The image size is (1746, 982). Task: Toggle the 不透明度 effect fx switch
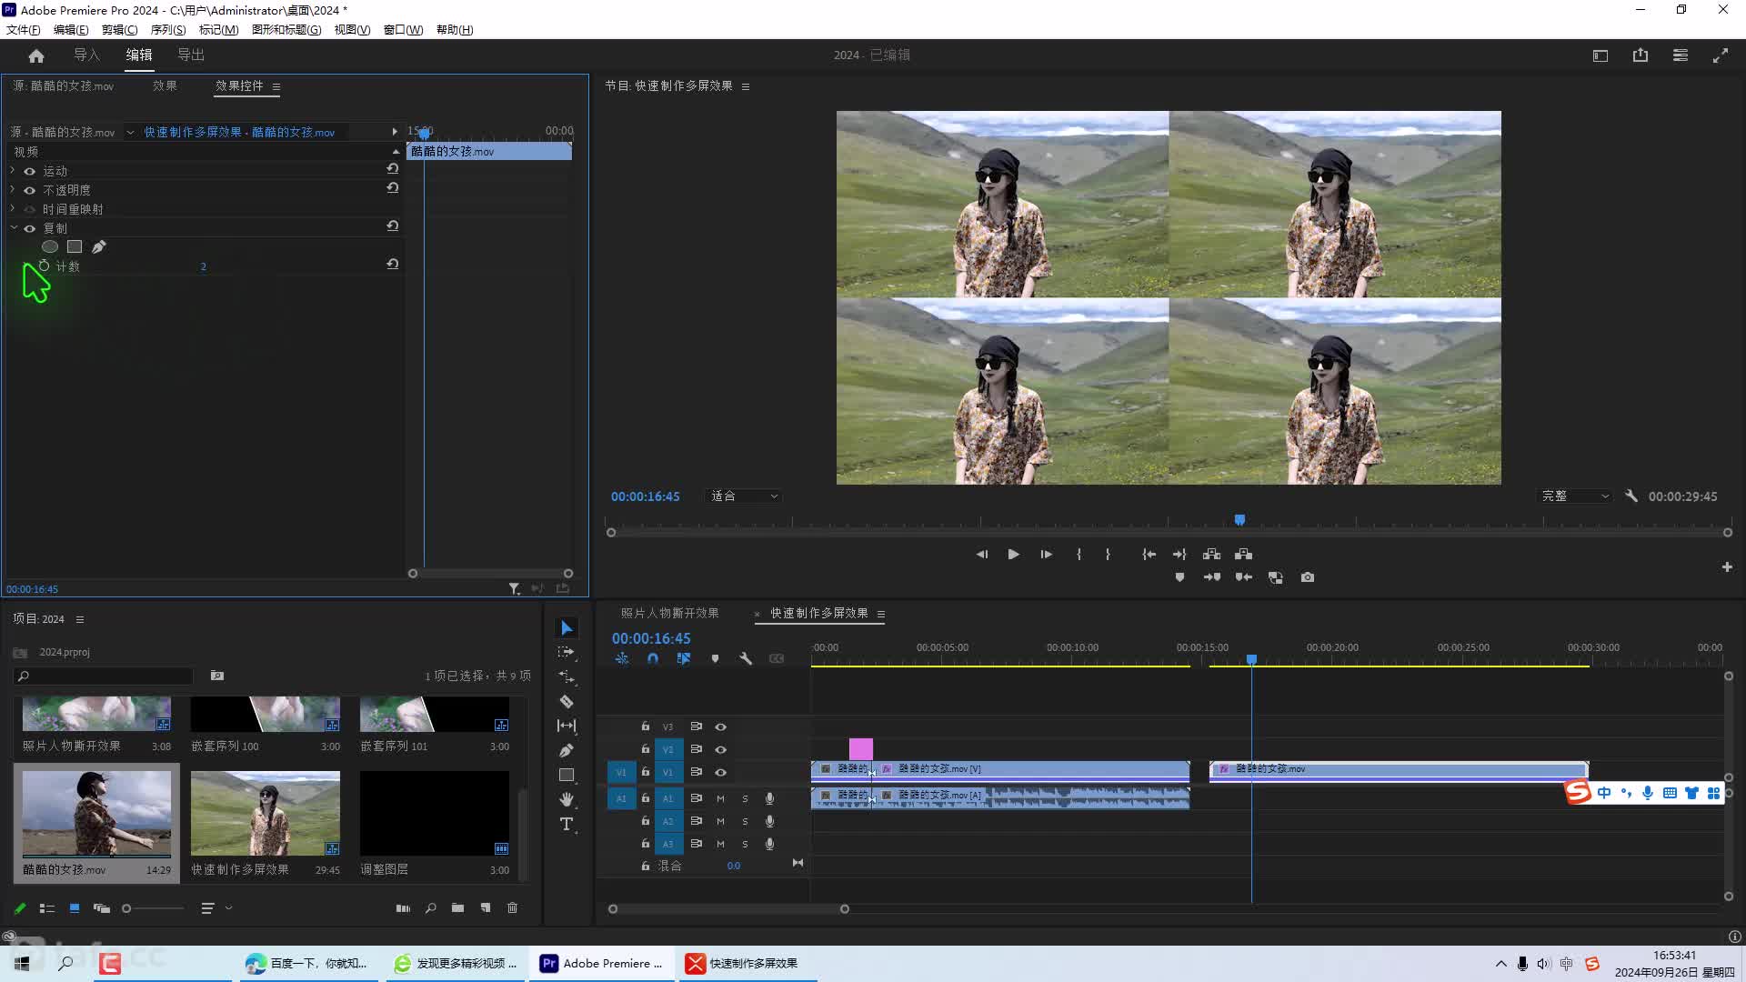point(29,190)
